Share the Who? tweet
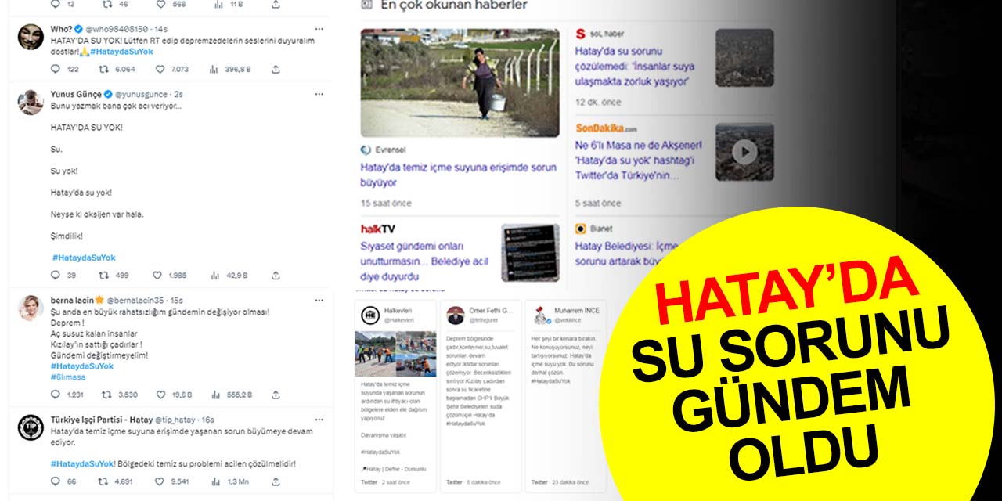This screenshot has width=1002, height=501. click(276, 69)
